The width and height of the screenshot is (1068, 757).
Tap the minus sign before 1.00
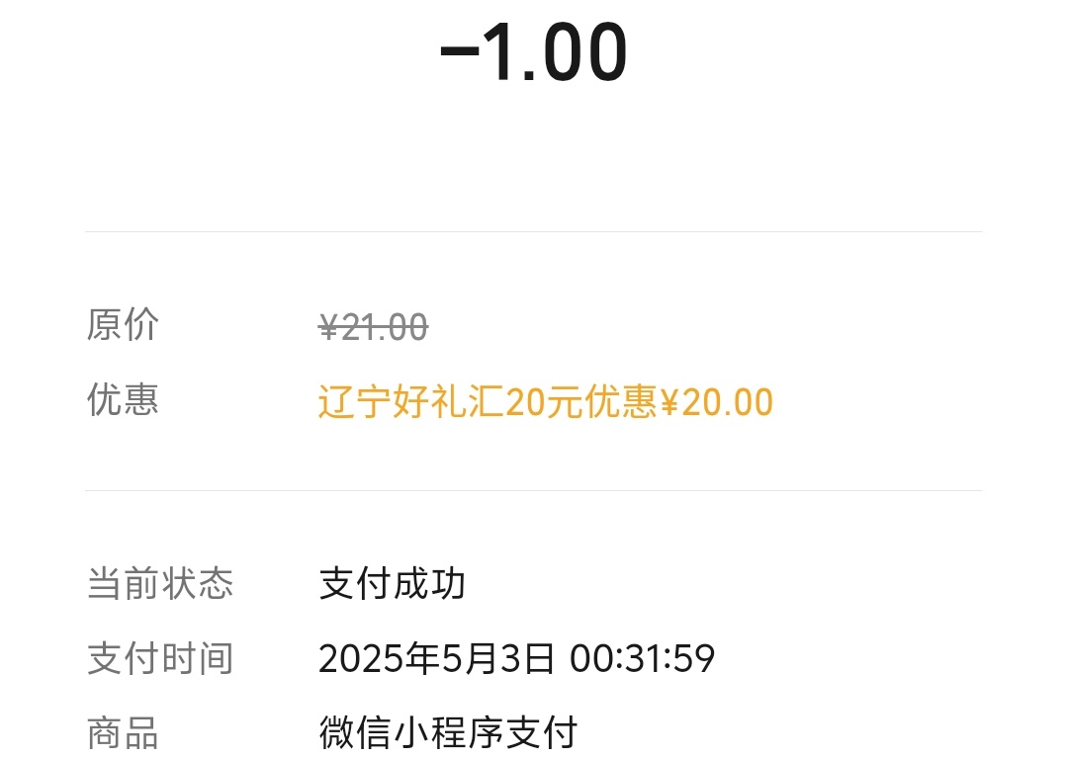click(460, 52)
